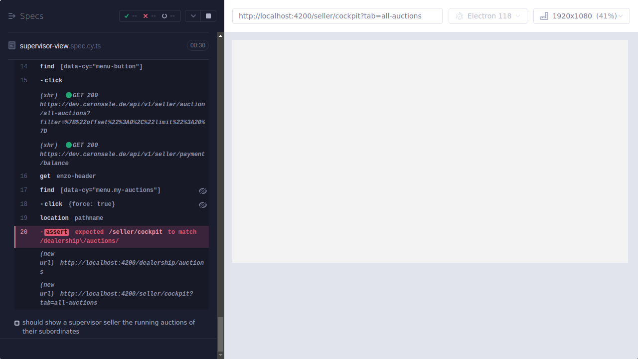638x359 pixels.
Task: Click the pending tests circle icon
Action: (x=164, y=15)
